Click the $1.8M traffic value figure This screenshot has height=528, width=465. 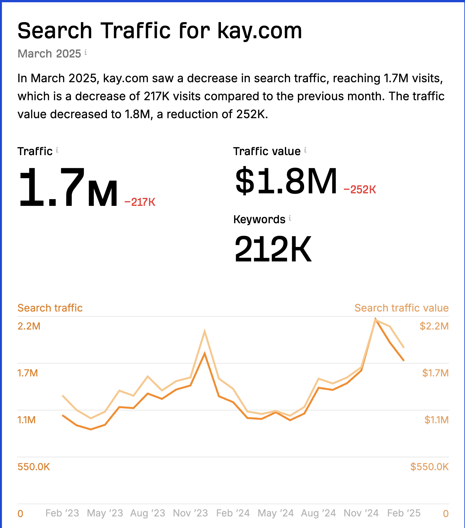tap(286, 181)
